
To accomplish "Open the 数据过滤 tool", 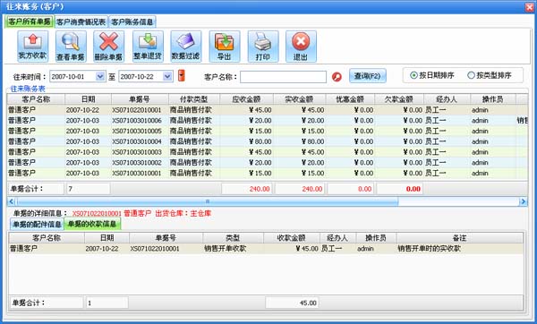I will [x=185, y=47].
